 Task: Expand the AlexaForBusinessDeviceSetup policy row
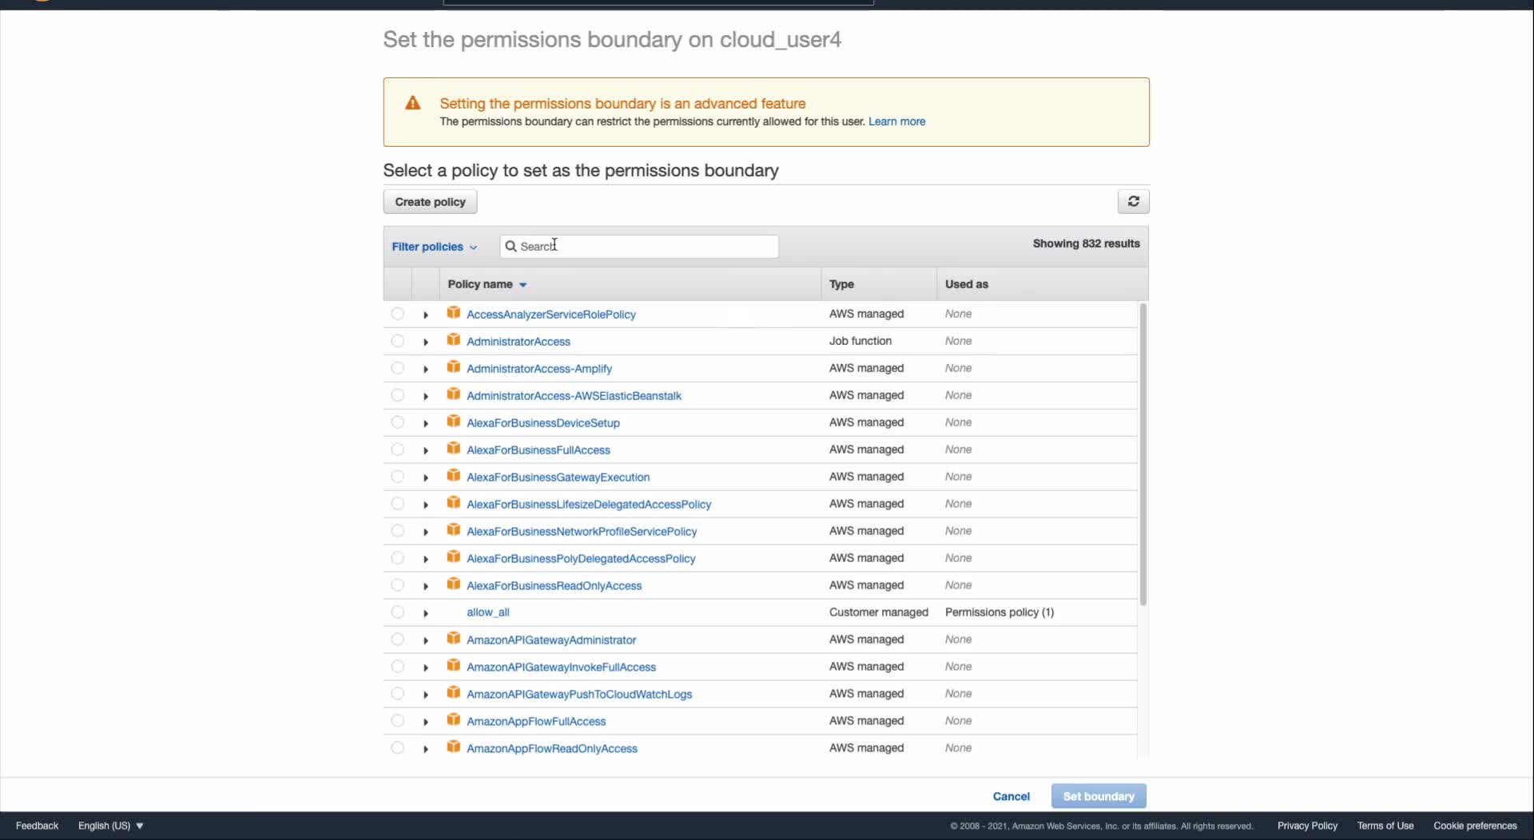426,423
